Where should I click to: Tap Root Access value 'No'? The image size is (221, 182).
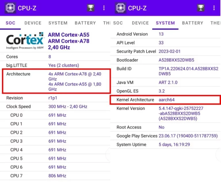161,127
